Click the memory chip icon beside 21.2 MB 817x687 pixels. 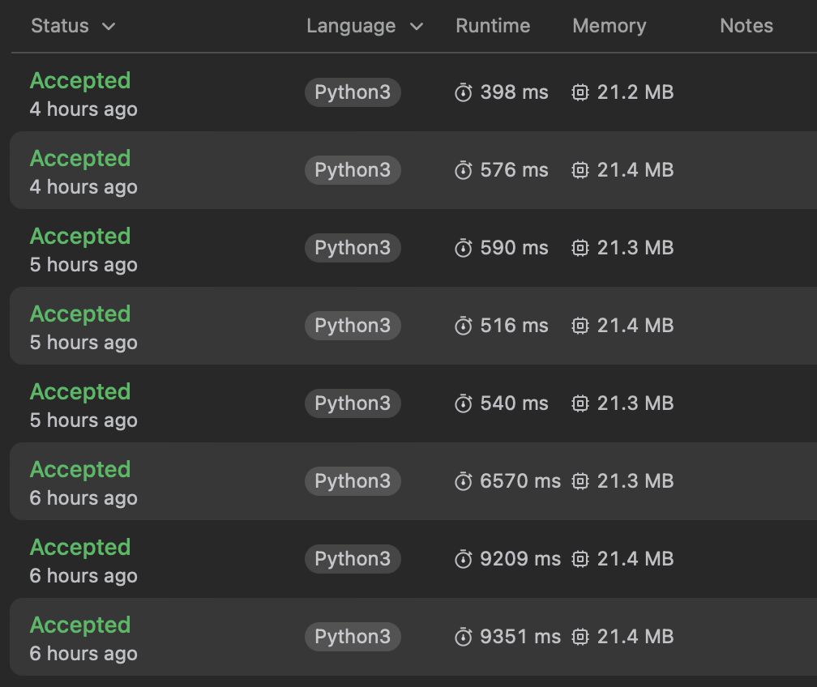(x=580, y=92)
